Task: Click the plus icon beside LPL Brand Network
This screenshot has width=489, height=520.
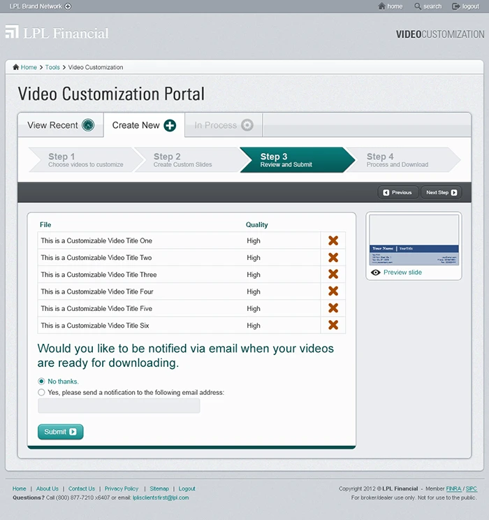Action: tap(68, 6)
